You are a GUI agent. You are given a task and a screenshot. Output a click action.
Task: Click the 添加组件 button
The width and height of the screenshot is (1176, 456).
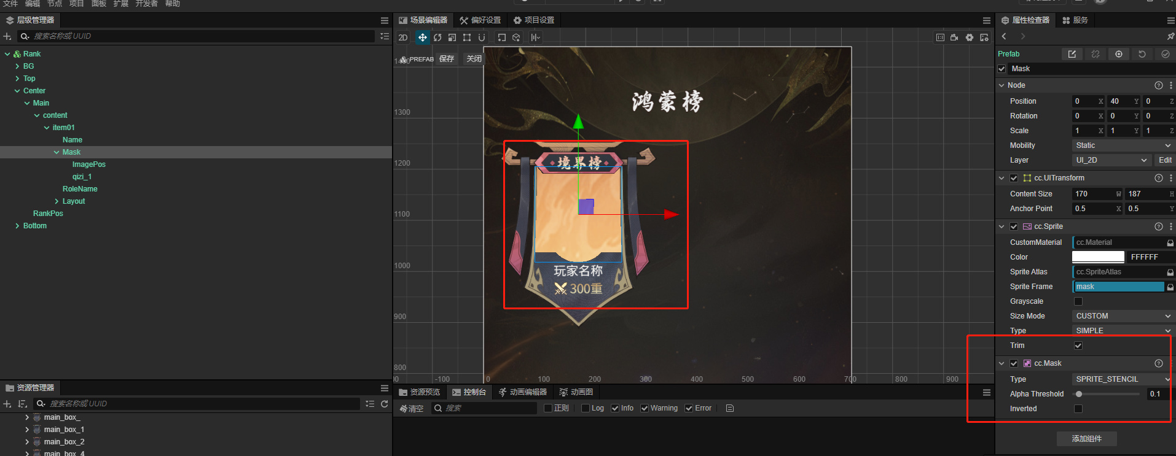[x=1087, y=439]
